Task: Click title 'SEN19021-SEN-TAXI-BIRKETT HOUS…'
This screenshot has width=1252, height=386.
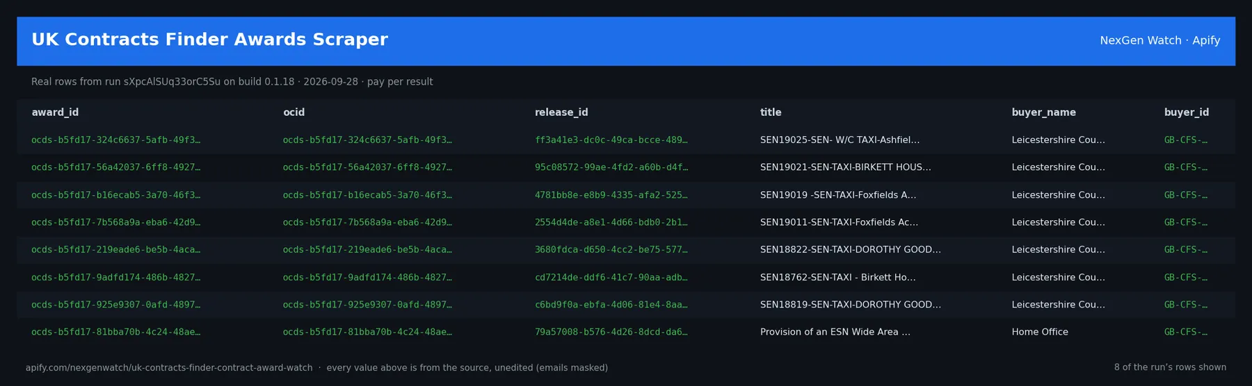Action: tap(845, 167)
